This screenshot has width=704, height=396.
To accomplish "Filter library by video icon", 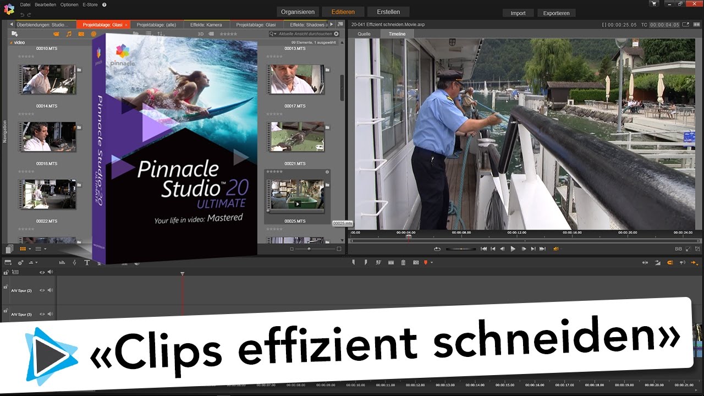I will click(x=56, y=34).
